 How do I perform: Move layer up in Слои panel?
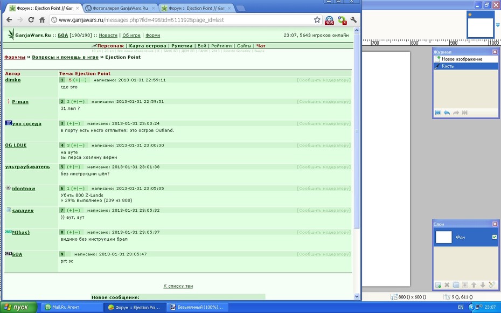[x=474, y=285]
